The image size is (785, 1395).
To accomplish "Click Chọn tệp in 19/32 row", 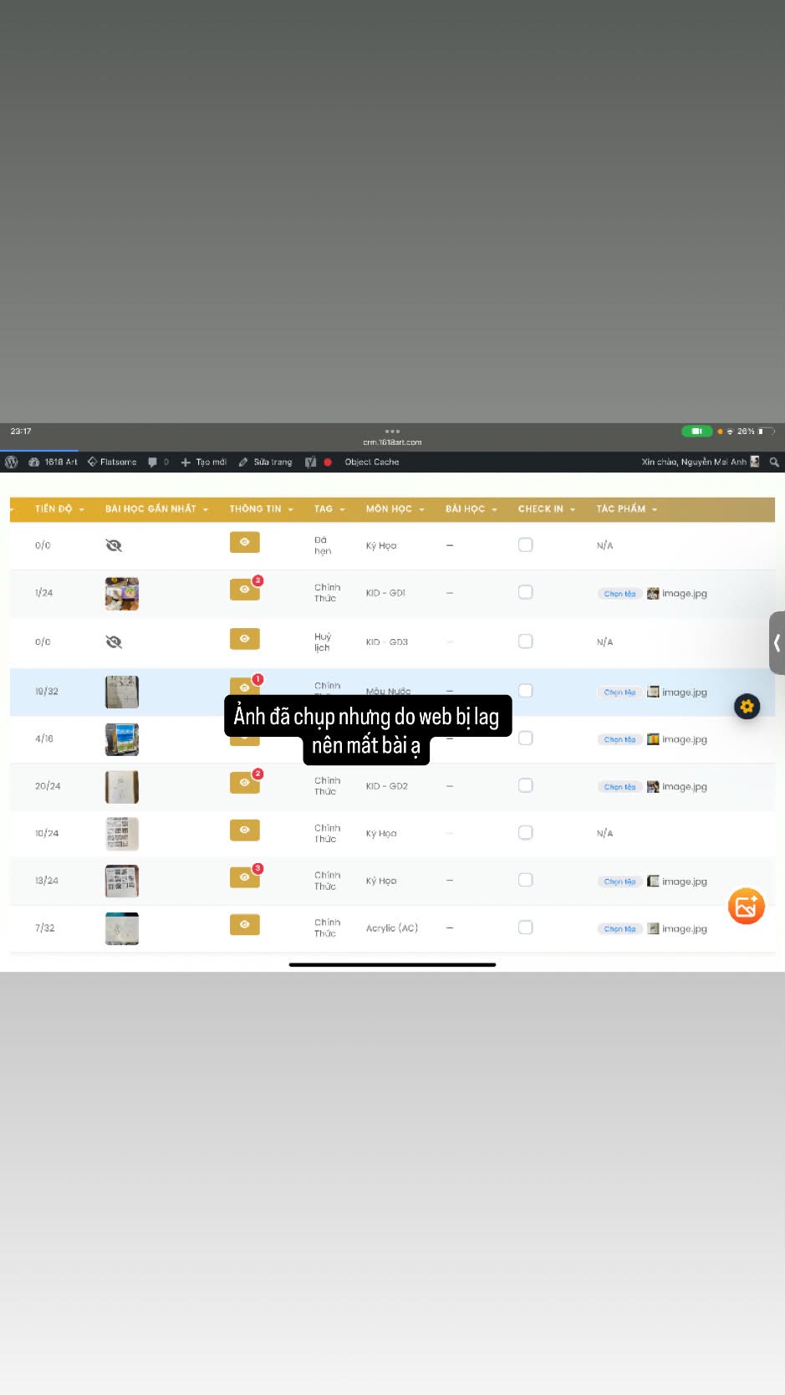I will [619, 692].
